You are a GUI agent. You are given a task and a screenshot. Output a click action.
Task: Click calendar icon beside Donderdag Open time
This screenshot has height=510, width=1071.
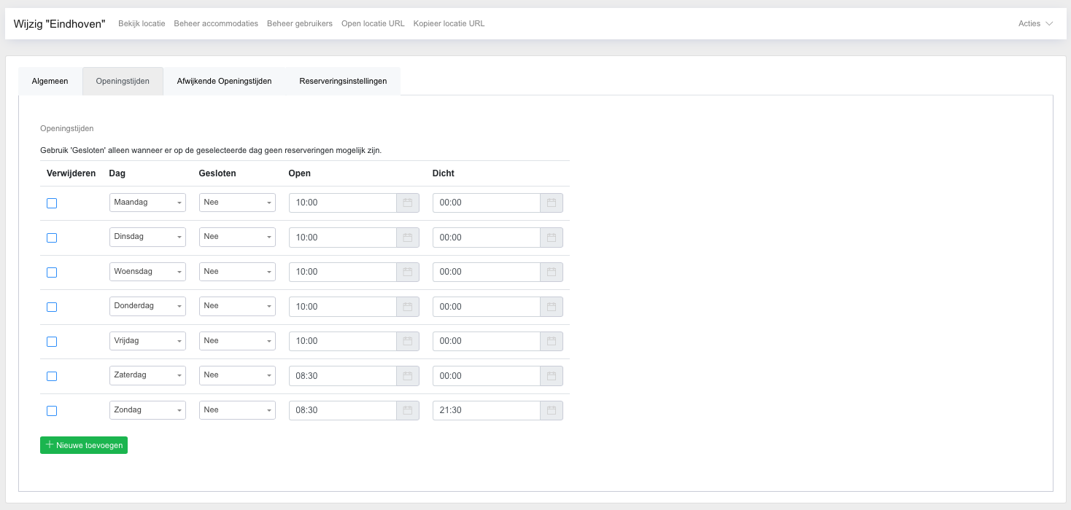[408, 307]
